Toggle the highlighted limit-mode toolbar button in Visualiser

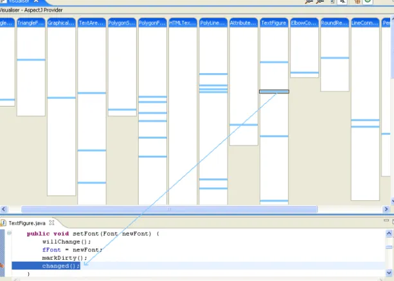[342, 2]
